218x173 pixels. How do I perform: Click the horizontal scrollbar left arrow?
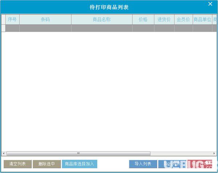4,153
